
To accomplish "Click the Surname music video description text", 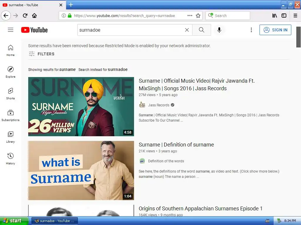I will click(209, 118).
